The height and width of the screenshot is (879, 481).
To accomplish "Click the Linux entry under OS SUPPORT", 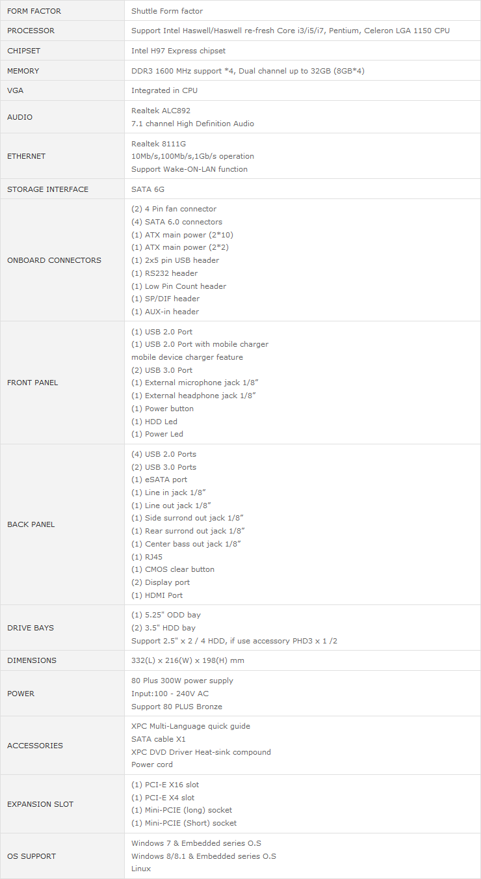I will 141,869.
